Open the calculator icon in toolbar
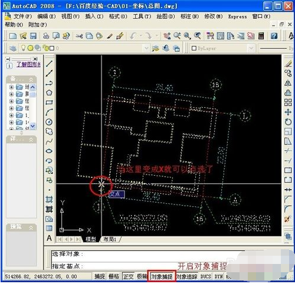295x284 pixels. (261, 36)
